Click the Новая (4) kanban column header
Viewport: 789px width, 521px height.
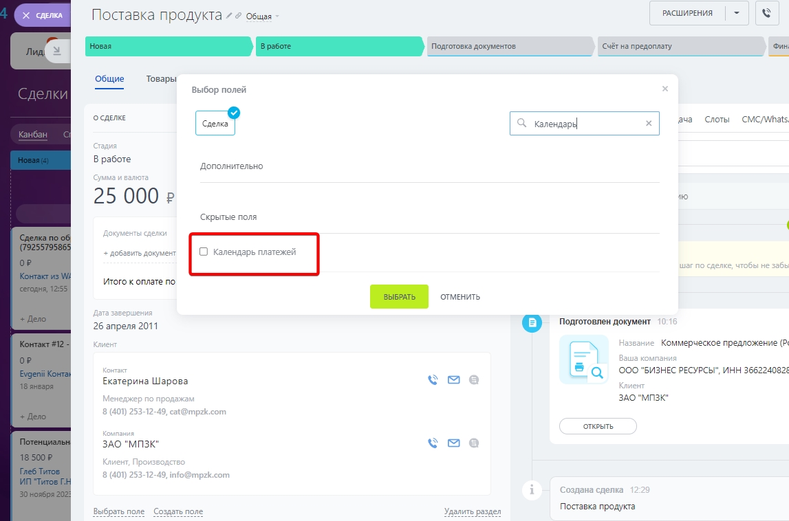(x=41, y=160)
